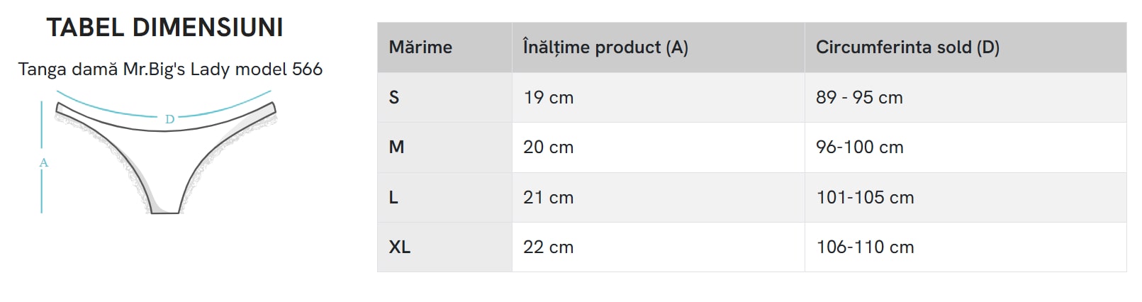1142x302 pixels.
Task: Select the 20 cm height cell
Action: (548, 147)
